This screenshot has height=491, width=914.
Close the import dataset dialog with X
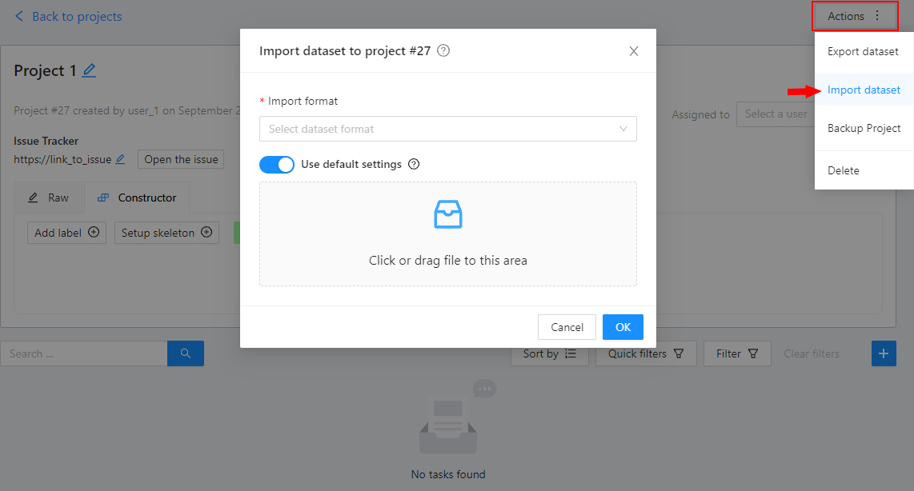point(633,51)
